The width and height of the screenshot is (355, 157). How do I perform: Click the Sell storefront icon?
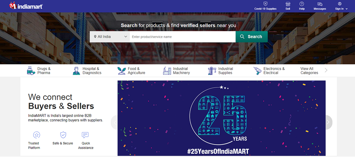tap(288, 4)
